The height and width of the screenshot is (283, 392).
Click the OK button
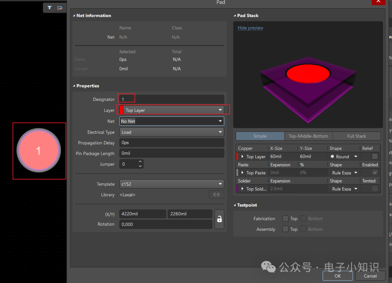(x=338, y=276)
